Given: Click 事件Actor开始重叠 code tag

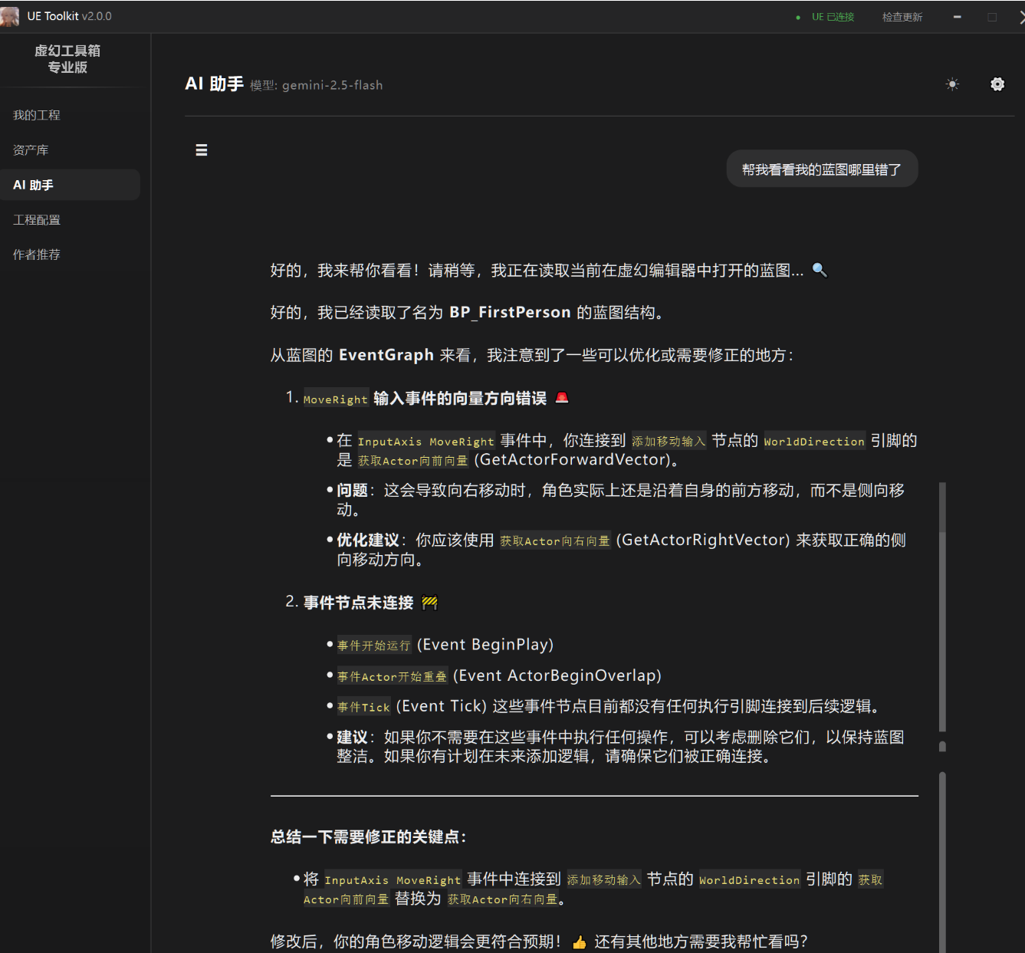Looking at the screenshot, I should pos(393,677).
